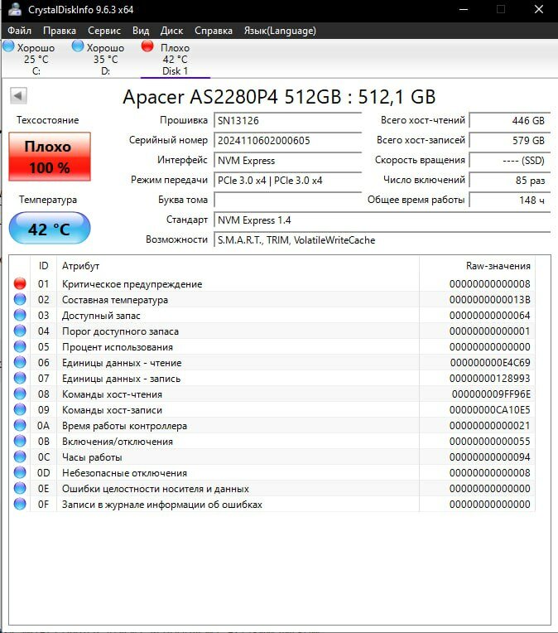Click the power-on hours value 148 ч
The height and width of the screenshot is (633, 558).
(x=510, y=200)
